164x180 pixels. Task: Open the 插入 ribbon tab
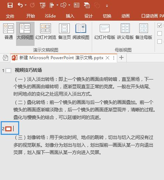(x=70, y=16)
